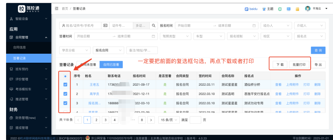Open the baidu browser shortcut icon
The image size is (333, 140).
[x=247, y=9]
